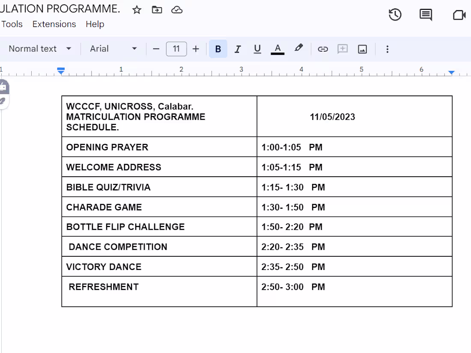
Task: Click the 1:50- 2:20 PM time cell
Action: tap(355, 227)
